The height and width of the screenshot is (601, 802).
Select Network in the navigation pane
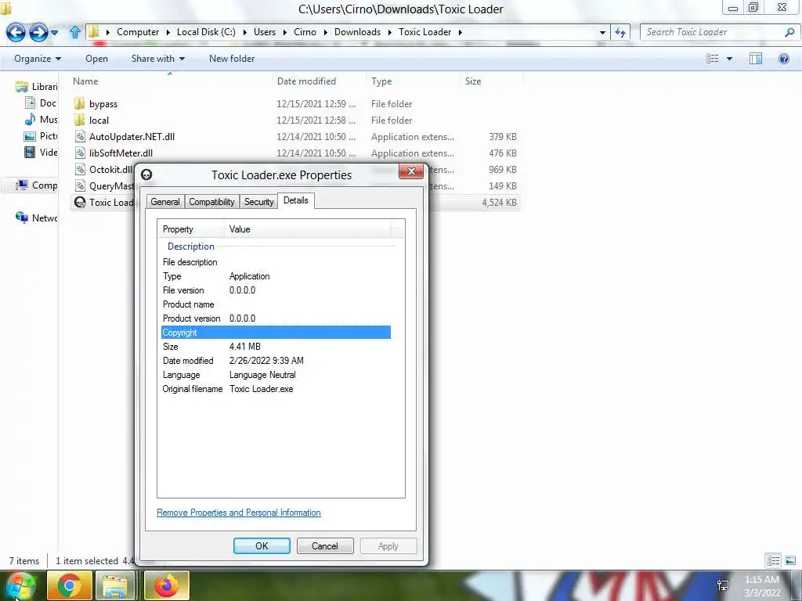[36, 218]
